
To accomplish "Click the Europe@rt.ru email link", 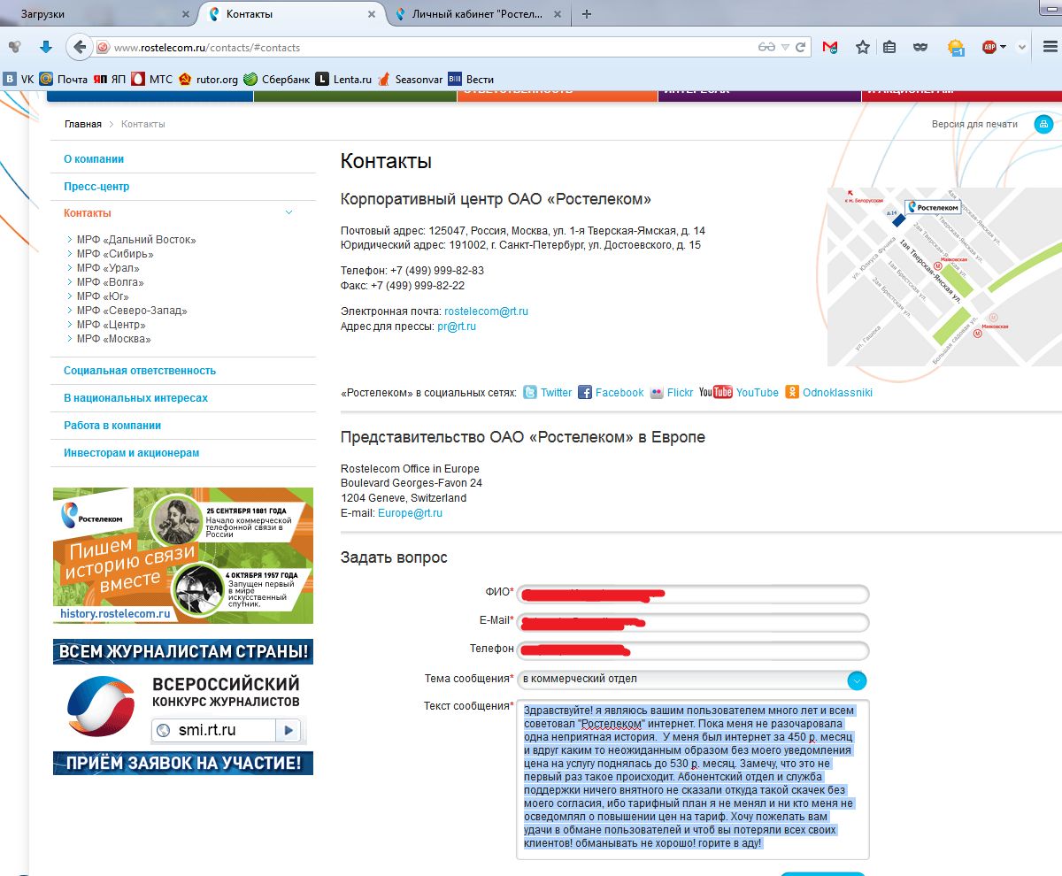I will coord(410,513).
